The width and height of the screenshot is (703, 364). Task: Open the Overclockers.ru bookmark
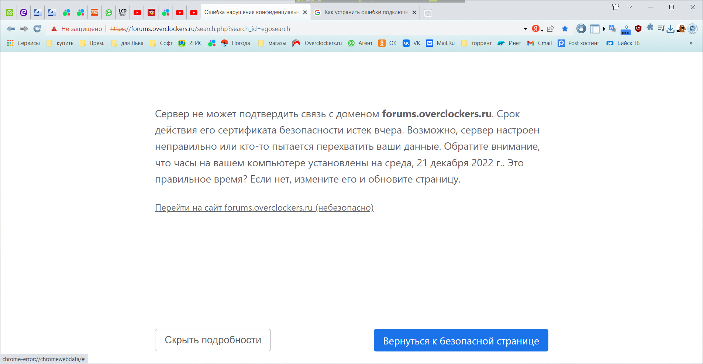tap(317, 43)
